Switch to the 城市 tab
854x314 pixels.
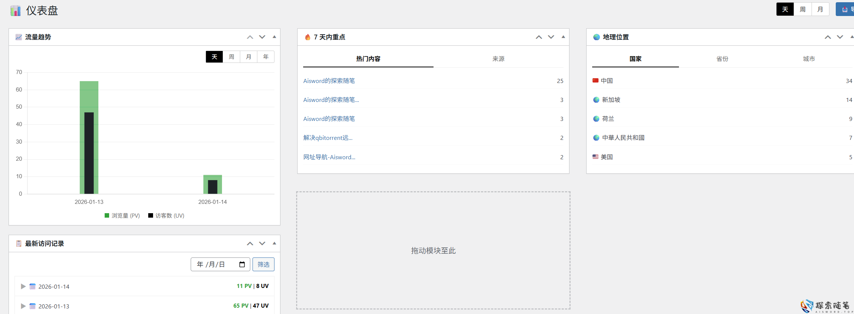click(809, 59)
